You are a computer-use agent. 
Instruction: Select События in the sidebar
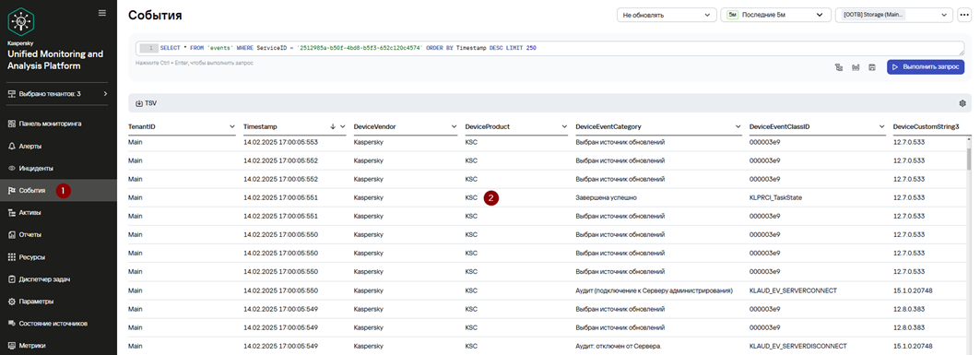click(x=58, y=191)
